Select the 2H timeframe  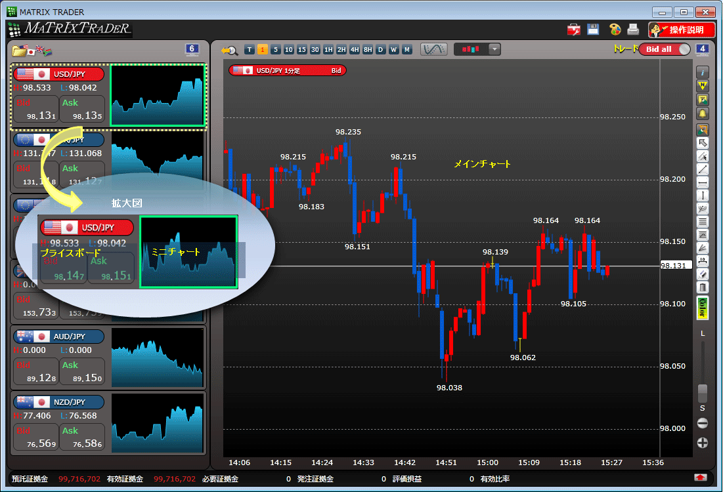[x=341, y=49]
